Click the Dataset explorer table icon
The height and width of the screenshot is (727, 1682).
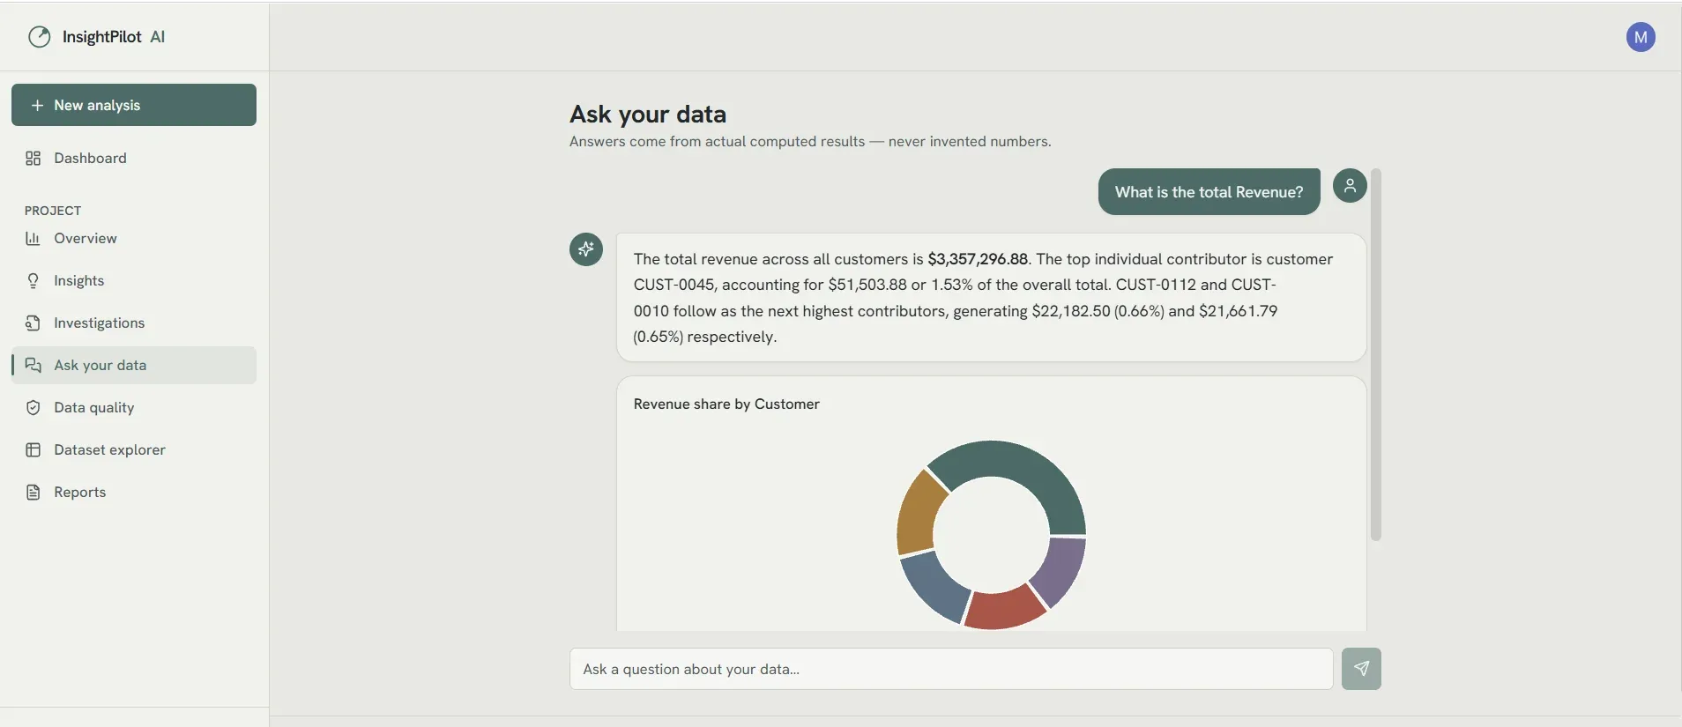click(33, 450)
